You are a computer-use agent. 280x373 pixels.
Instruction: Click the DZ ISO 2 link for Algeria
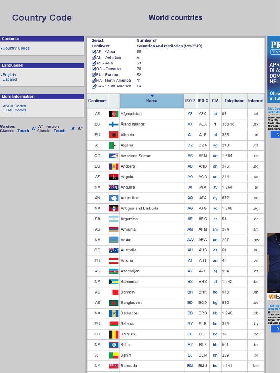tap(190, 145)
